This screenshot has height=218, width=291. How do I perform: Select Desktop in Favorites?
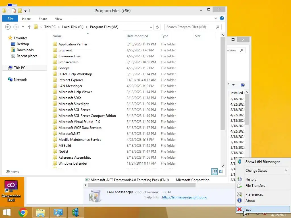point(23,44)
